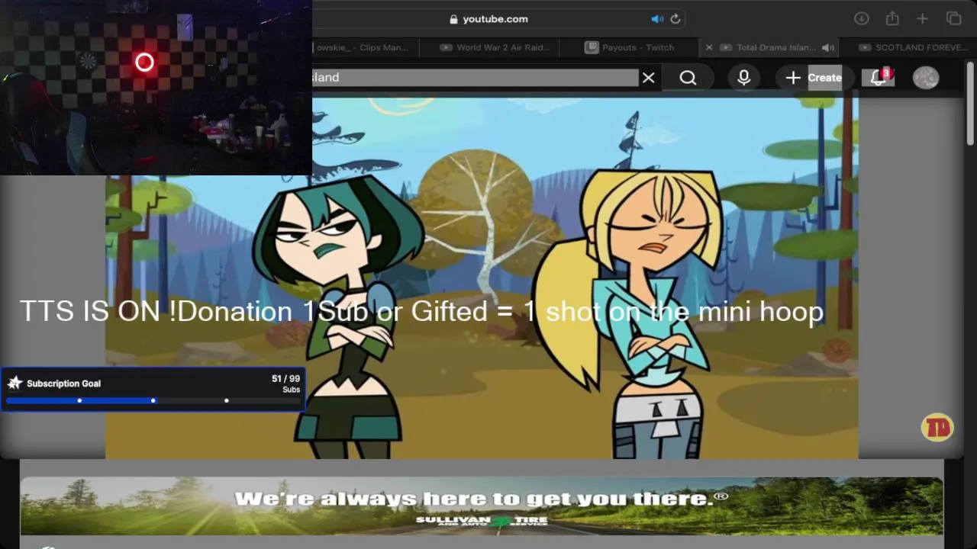The height and width of the screenshot is (549, 977).
Task: Open YouTube Create button
Action: pos(814,77)
